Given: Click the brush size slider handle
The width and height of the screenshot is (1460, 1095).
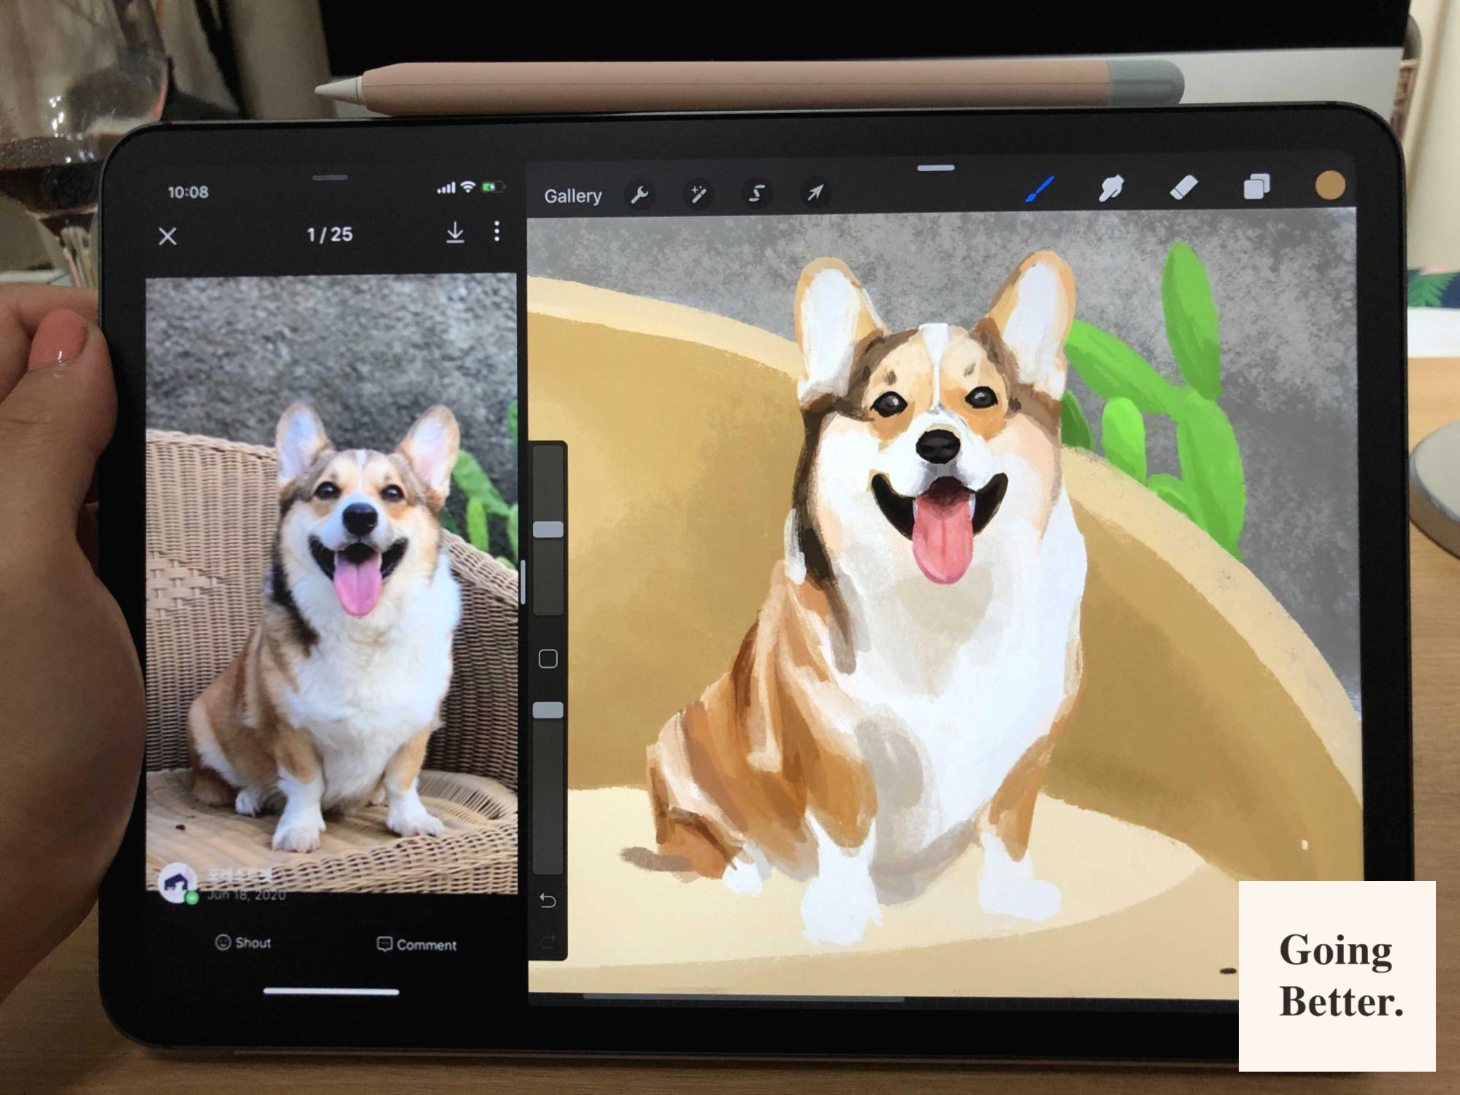Looking at the screenshot, I should (x=548, y=530).
